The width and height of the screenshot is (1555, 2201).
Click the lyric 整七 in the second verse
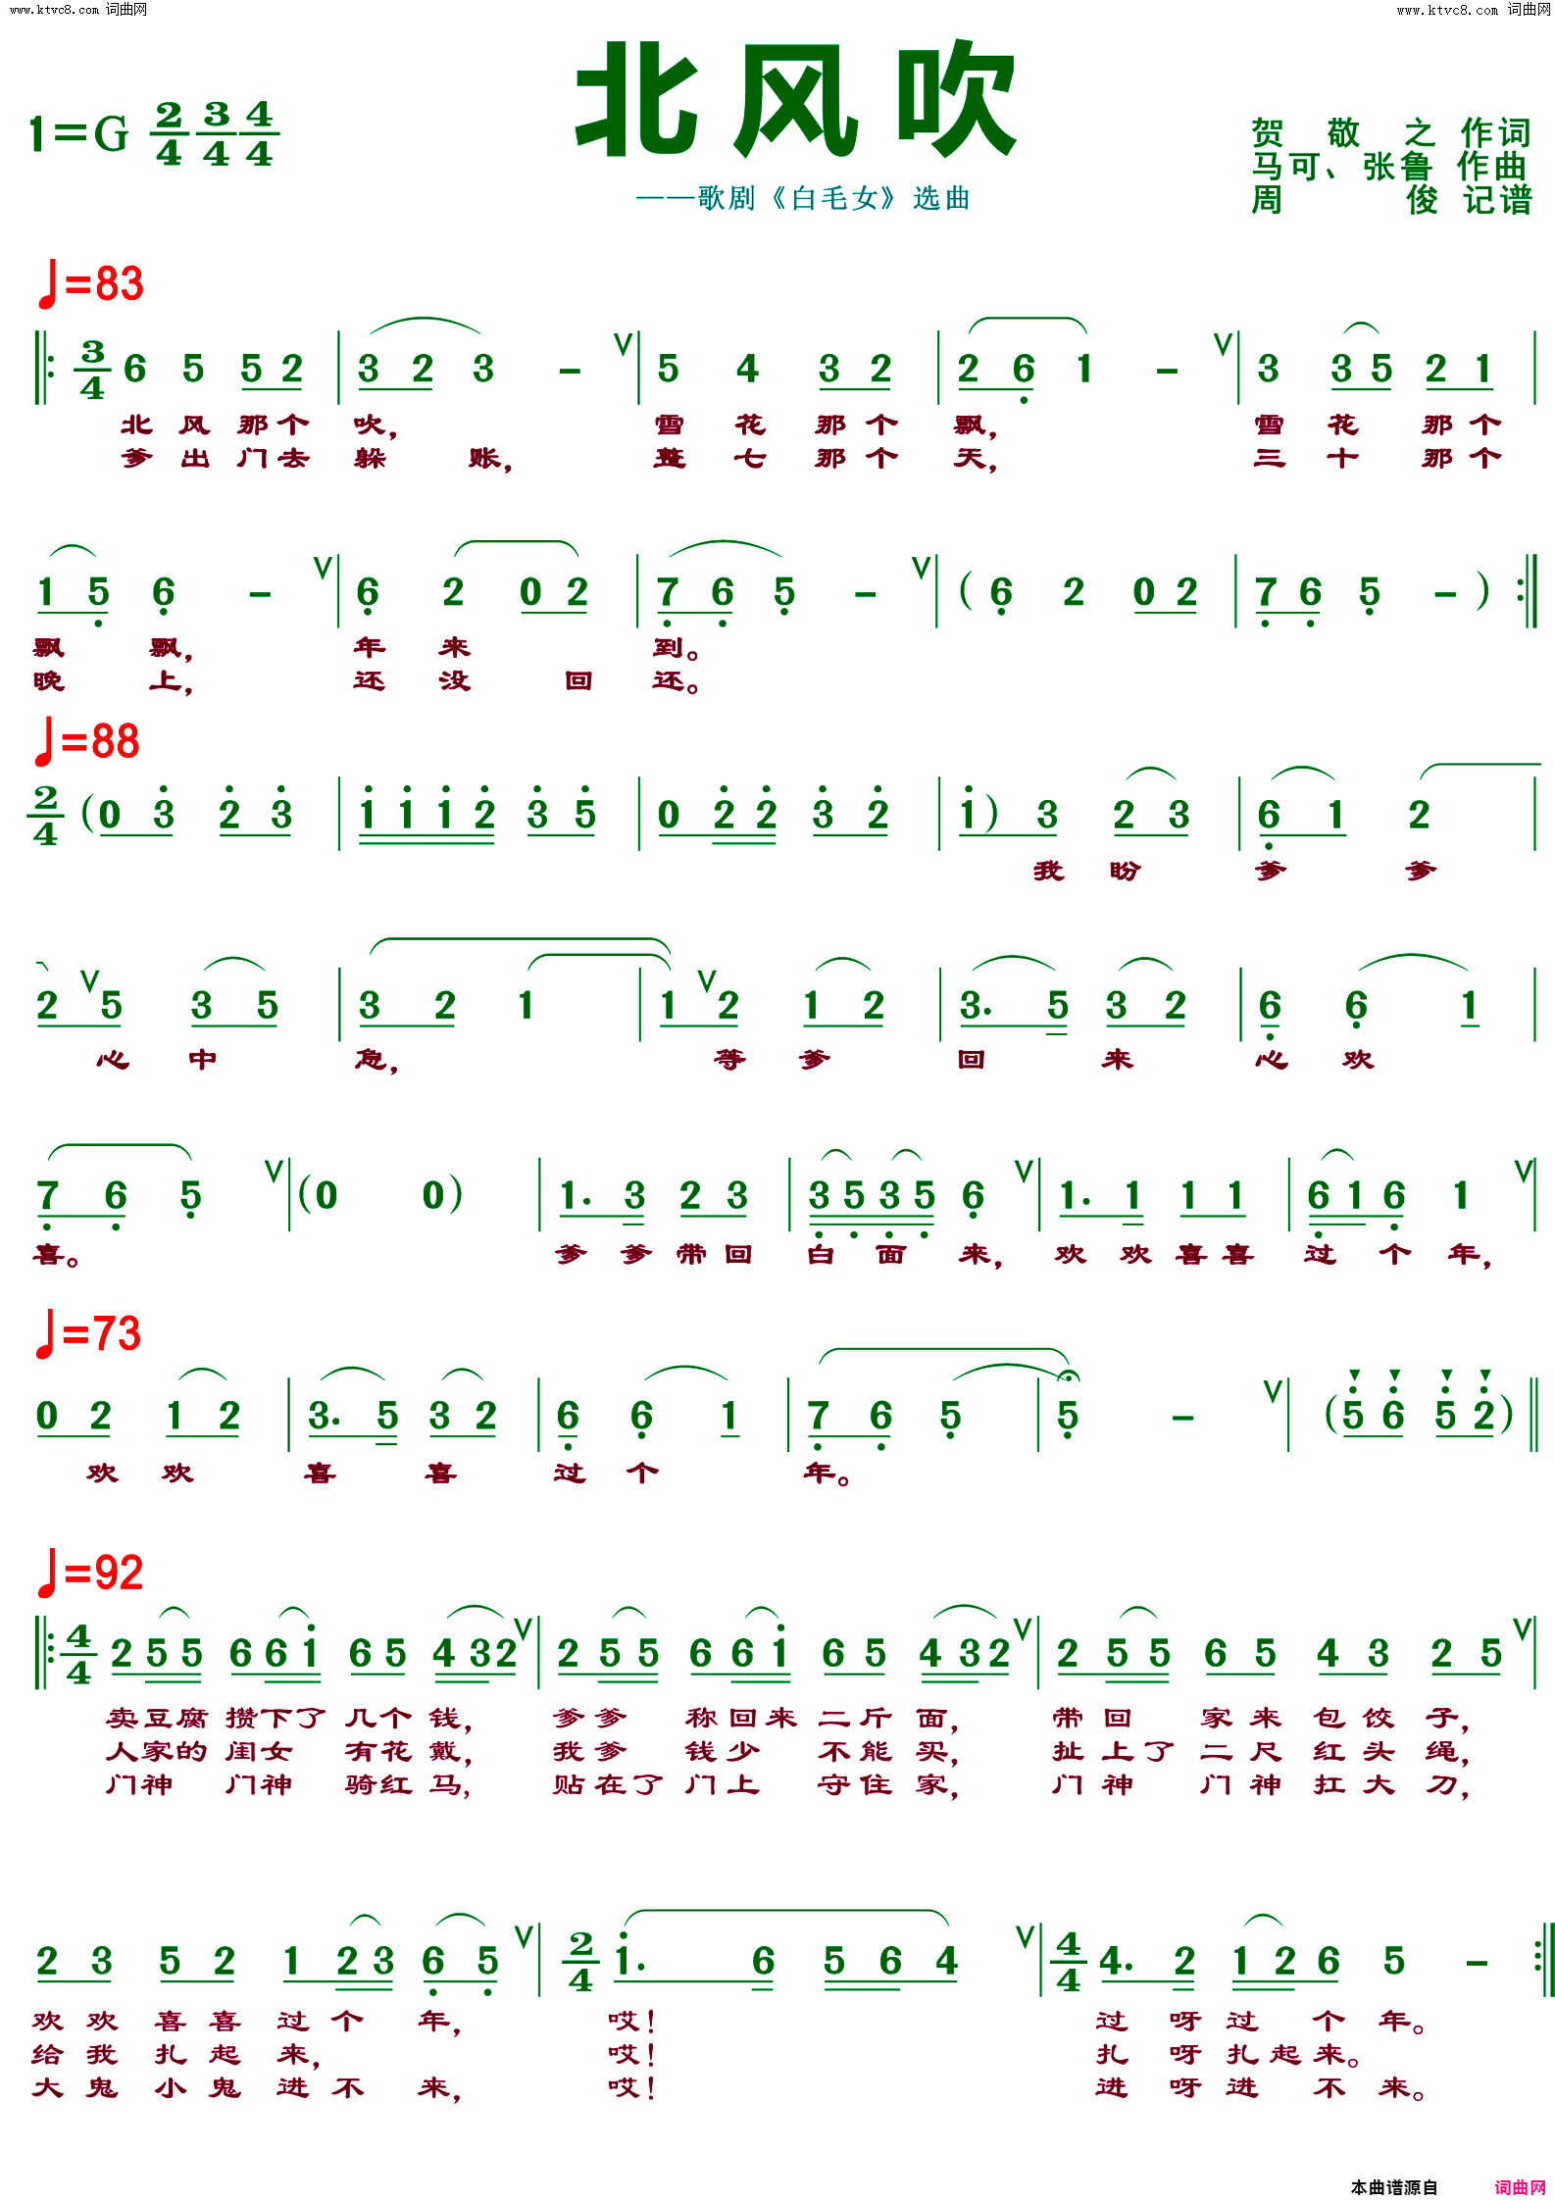click(709, 458)
